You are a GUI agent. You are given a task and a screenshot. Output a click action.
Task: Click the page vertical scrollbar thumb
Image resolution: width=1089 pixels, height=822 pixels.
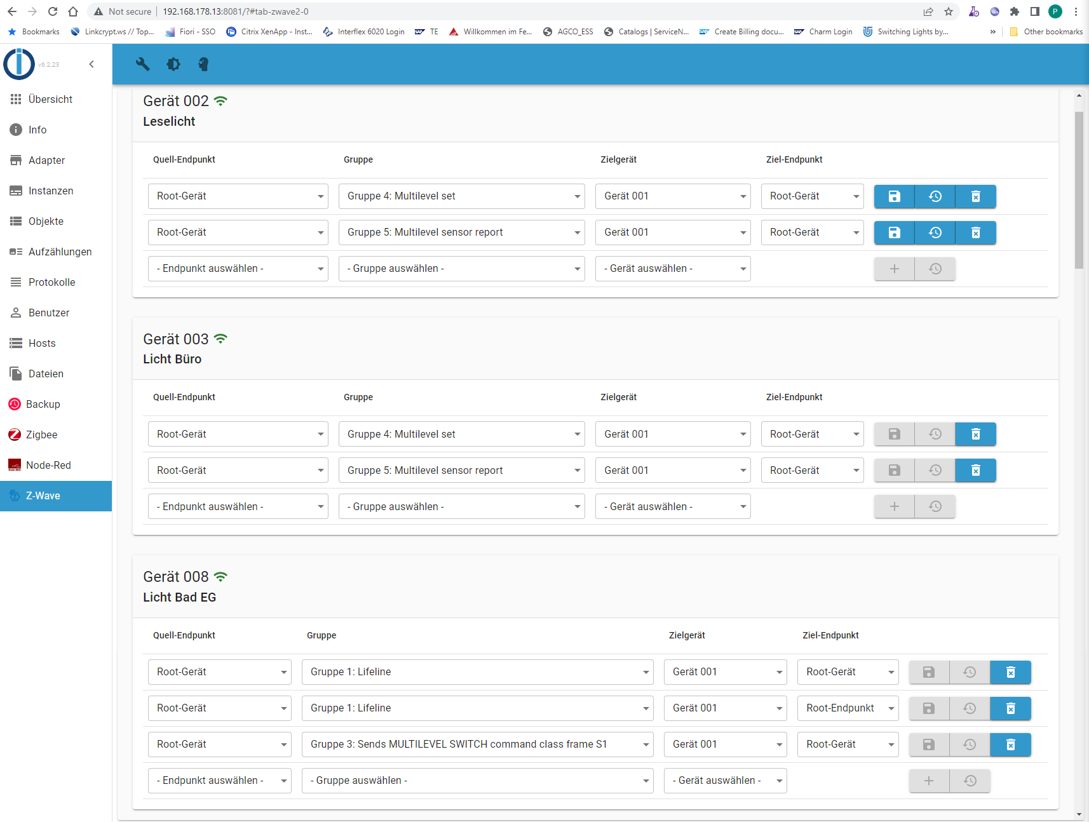pyautogui.click(x=1079, y=190)
